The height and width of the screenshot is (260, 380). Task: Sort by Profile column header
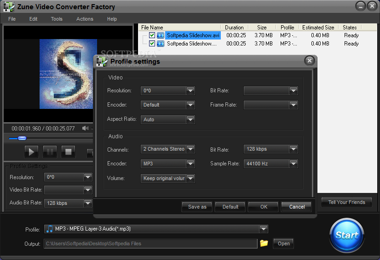tap(288, 28)
